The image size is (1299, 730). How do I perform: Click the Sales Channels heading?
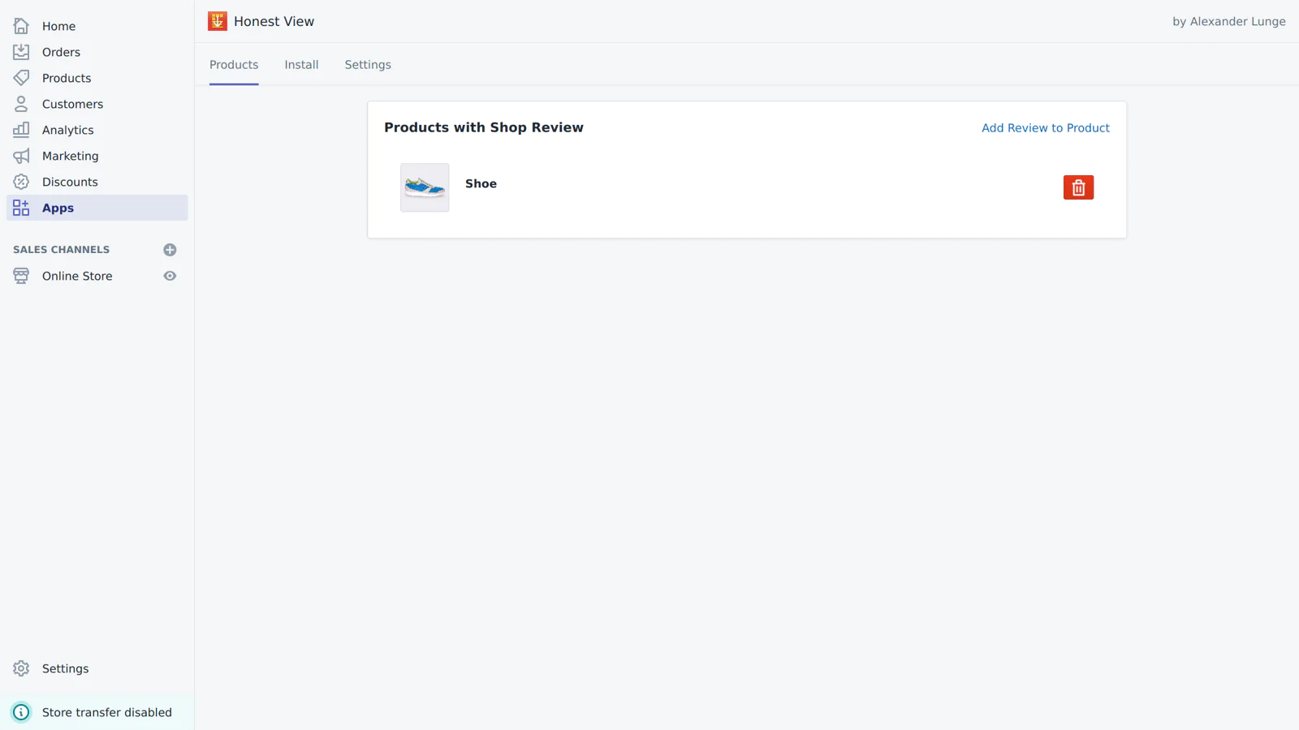tap(61, 250)
